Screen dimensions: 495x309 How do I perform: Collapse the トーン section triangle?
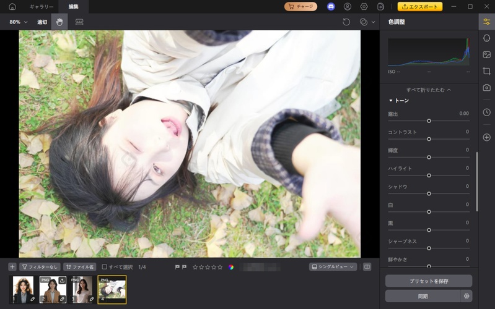point(390,101)
